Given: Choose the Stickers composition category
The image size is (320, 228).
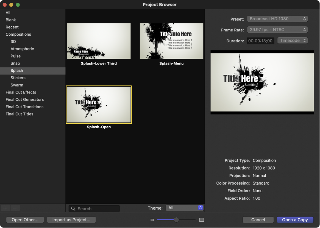Looking at the screenshot, I should pos(18,78).
